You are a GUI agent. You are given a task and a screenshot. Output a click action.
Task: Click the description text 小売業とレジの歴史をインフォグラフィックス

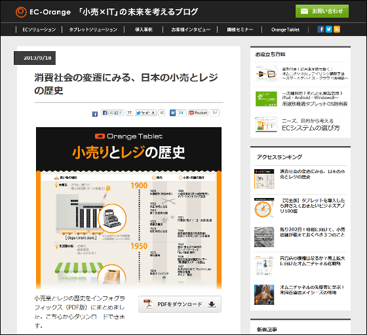click(79, 312)
